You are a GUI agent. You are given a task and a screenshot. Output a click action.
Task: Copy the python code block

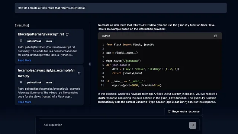pyautogui.click(x=215, y=36)
